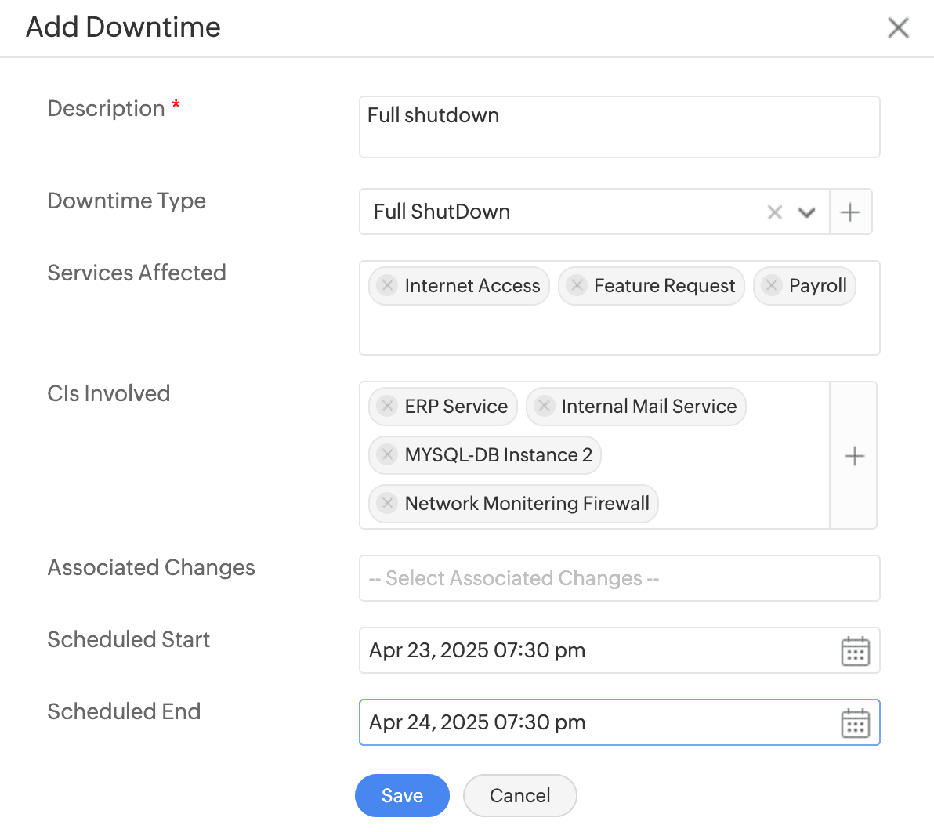Remove the Feature Request service tag
Screen dimensions: 934x832
coord(577,285)
